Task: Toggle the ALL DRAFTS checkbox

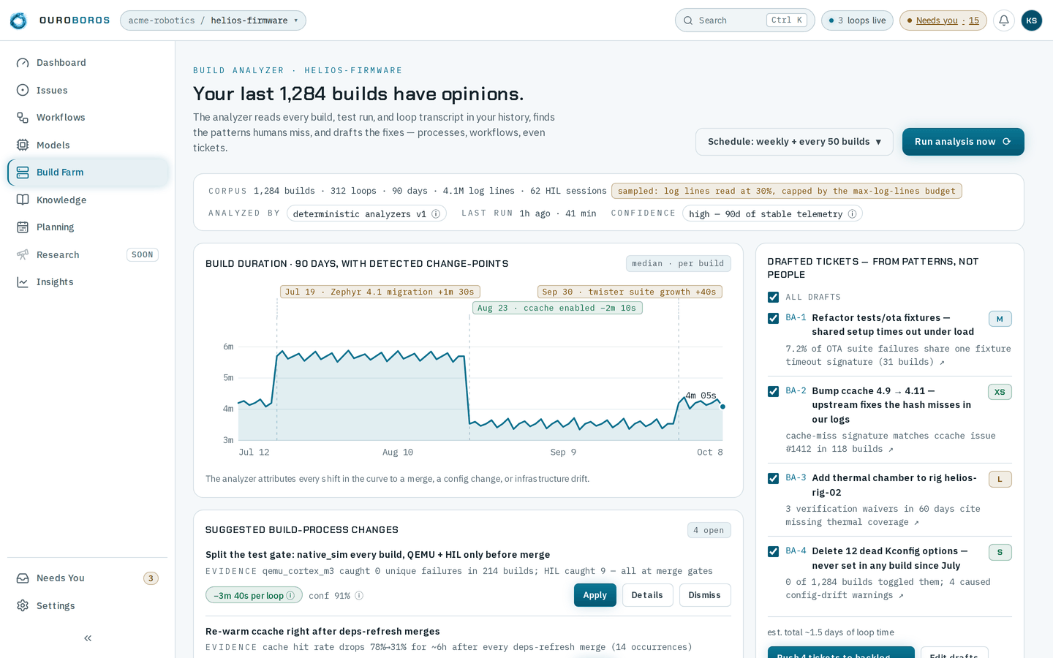Action: point(773,297)
